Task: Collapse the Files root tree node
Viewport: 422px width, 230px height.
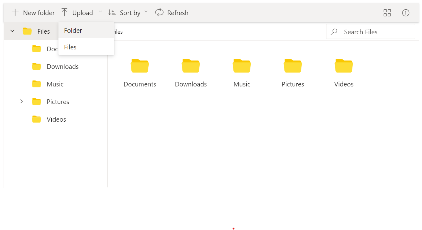Action: [12, 31]
